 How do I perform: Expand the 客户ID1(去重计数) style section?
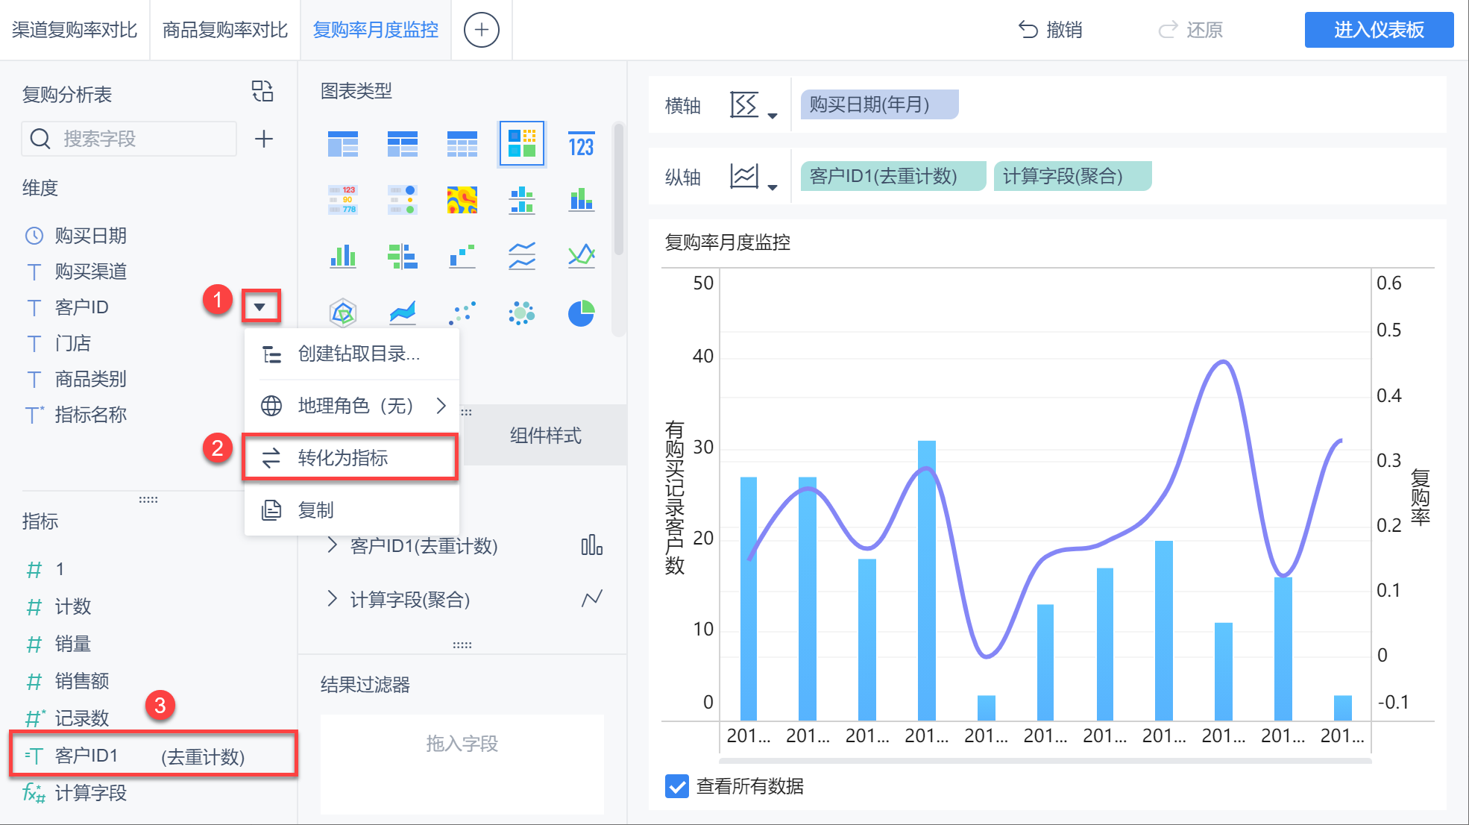coord(333,545)
